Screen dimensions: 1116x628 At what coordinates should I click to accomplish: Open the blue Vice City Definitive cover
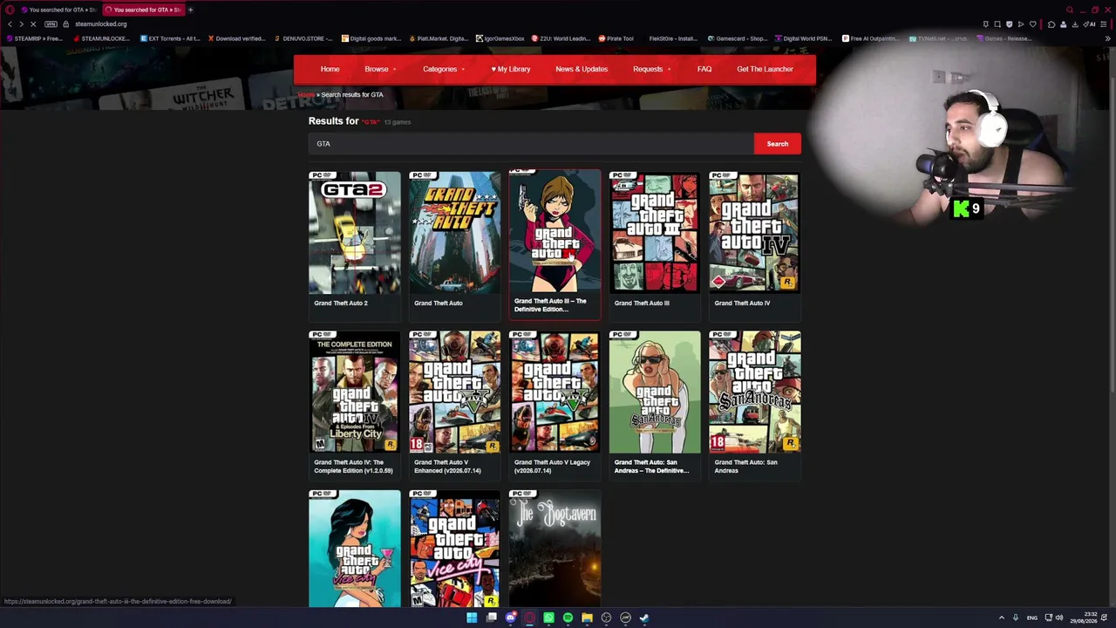pos(355,549)
